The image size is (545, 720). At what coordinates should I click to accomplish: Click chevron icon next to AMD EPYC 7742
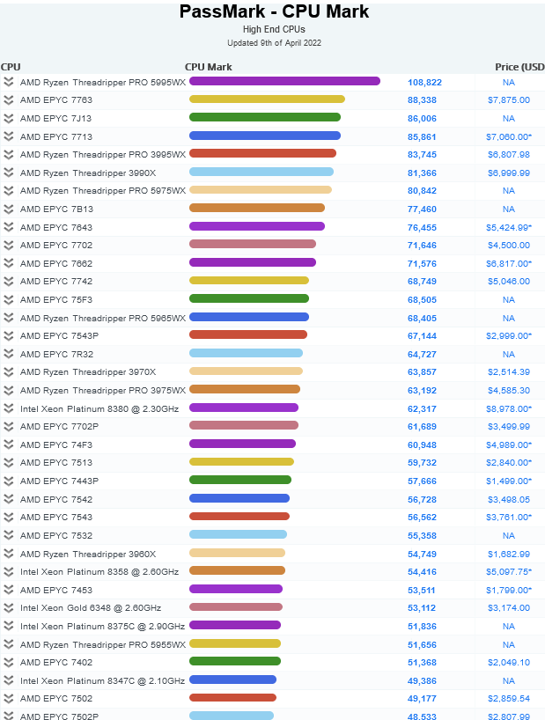coord(9,282)
